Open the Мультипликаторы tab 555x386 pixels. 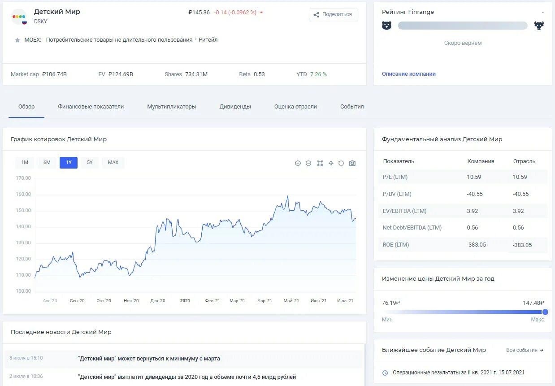172,107
